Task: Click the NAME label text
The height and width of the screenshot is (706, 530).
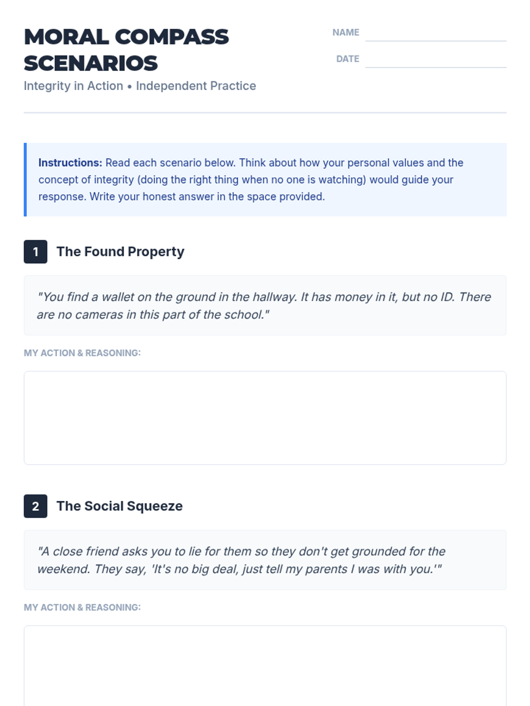Action: pos(345,33)
